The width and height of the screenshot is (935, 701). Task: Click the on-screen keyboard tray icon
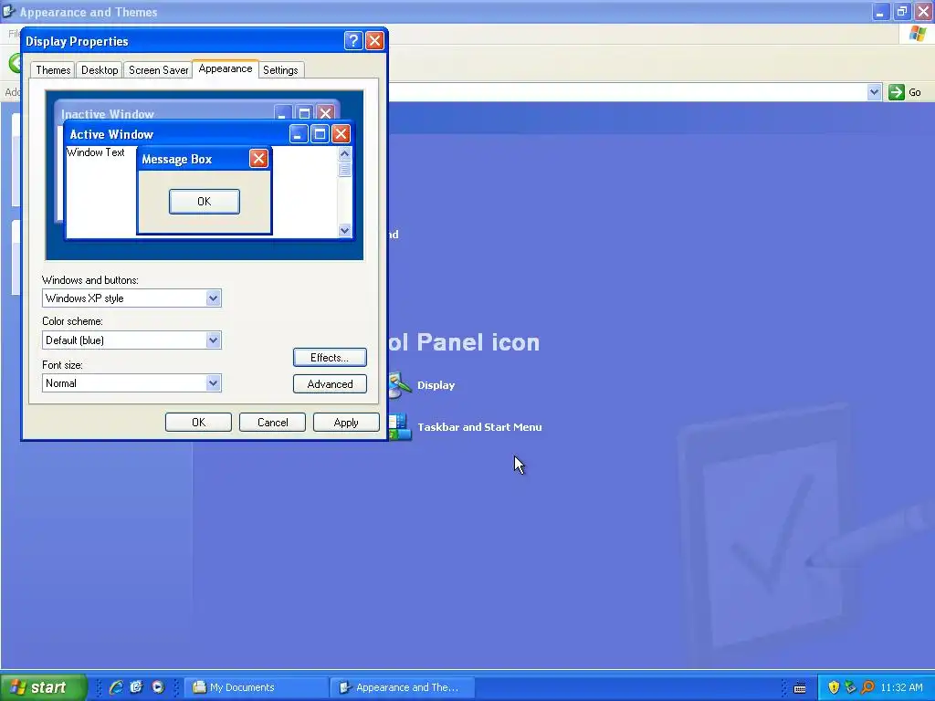800,688
